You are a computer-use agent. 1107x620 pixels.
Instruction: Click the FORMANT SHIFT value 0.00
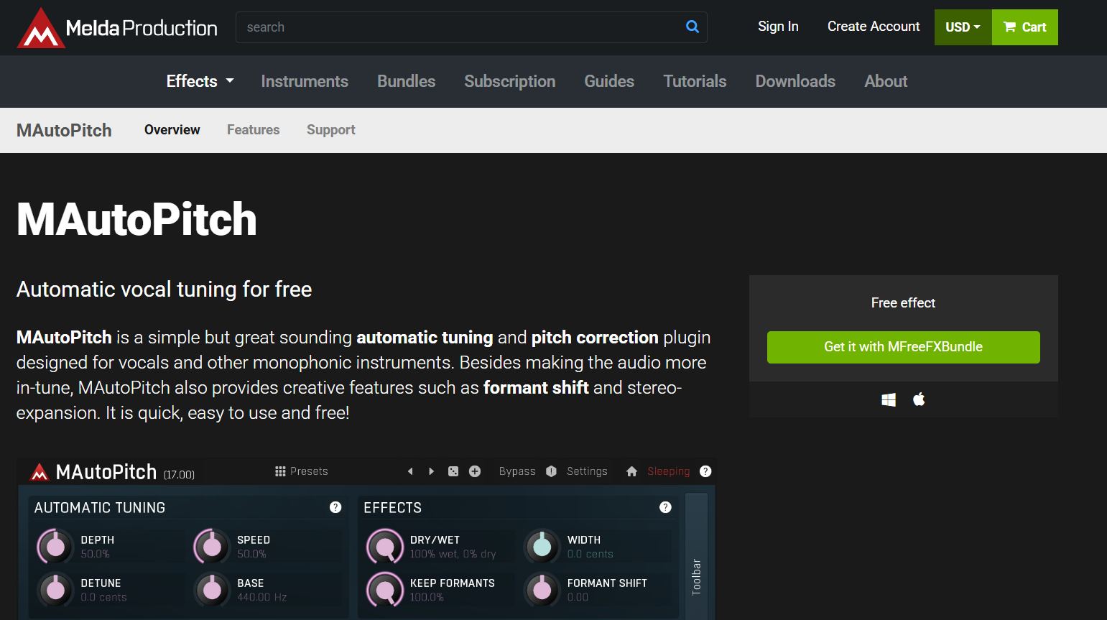578,597
